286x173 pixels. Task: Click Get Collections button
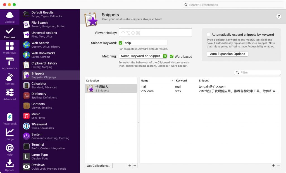(99, 166)
